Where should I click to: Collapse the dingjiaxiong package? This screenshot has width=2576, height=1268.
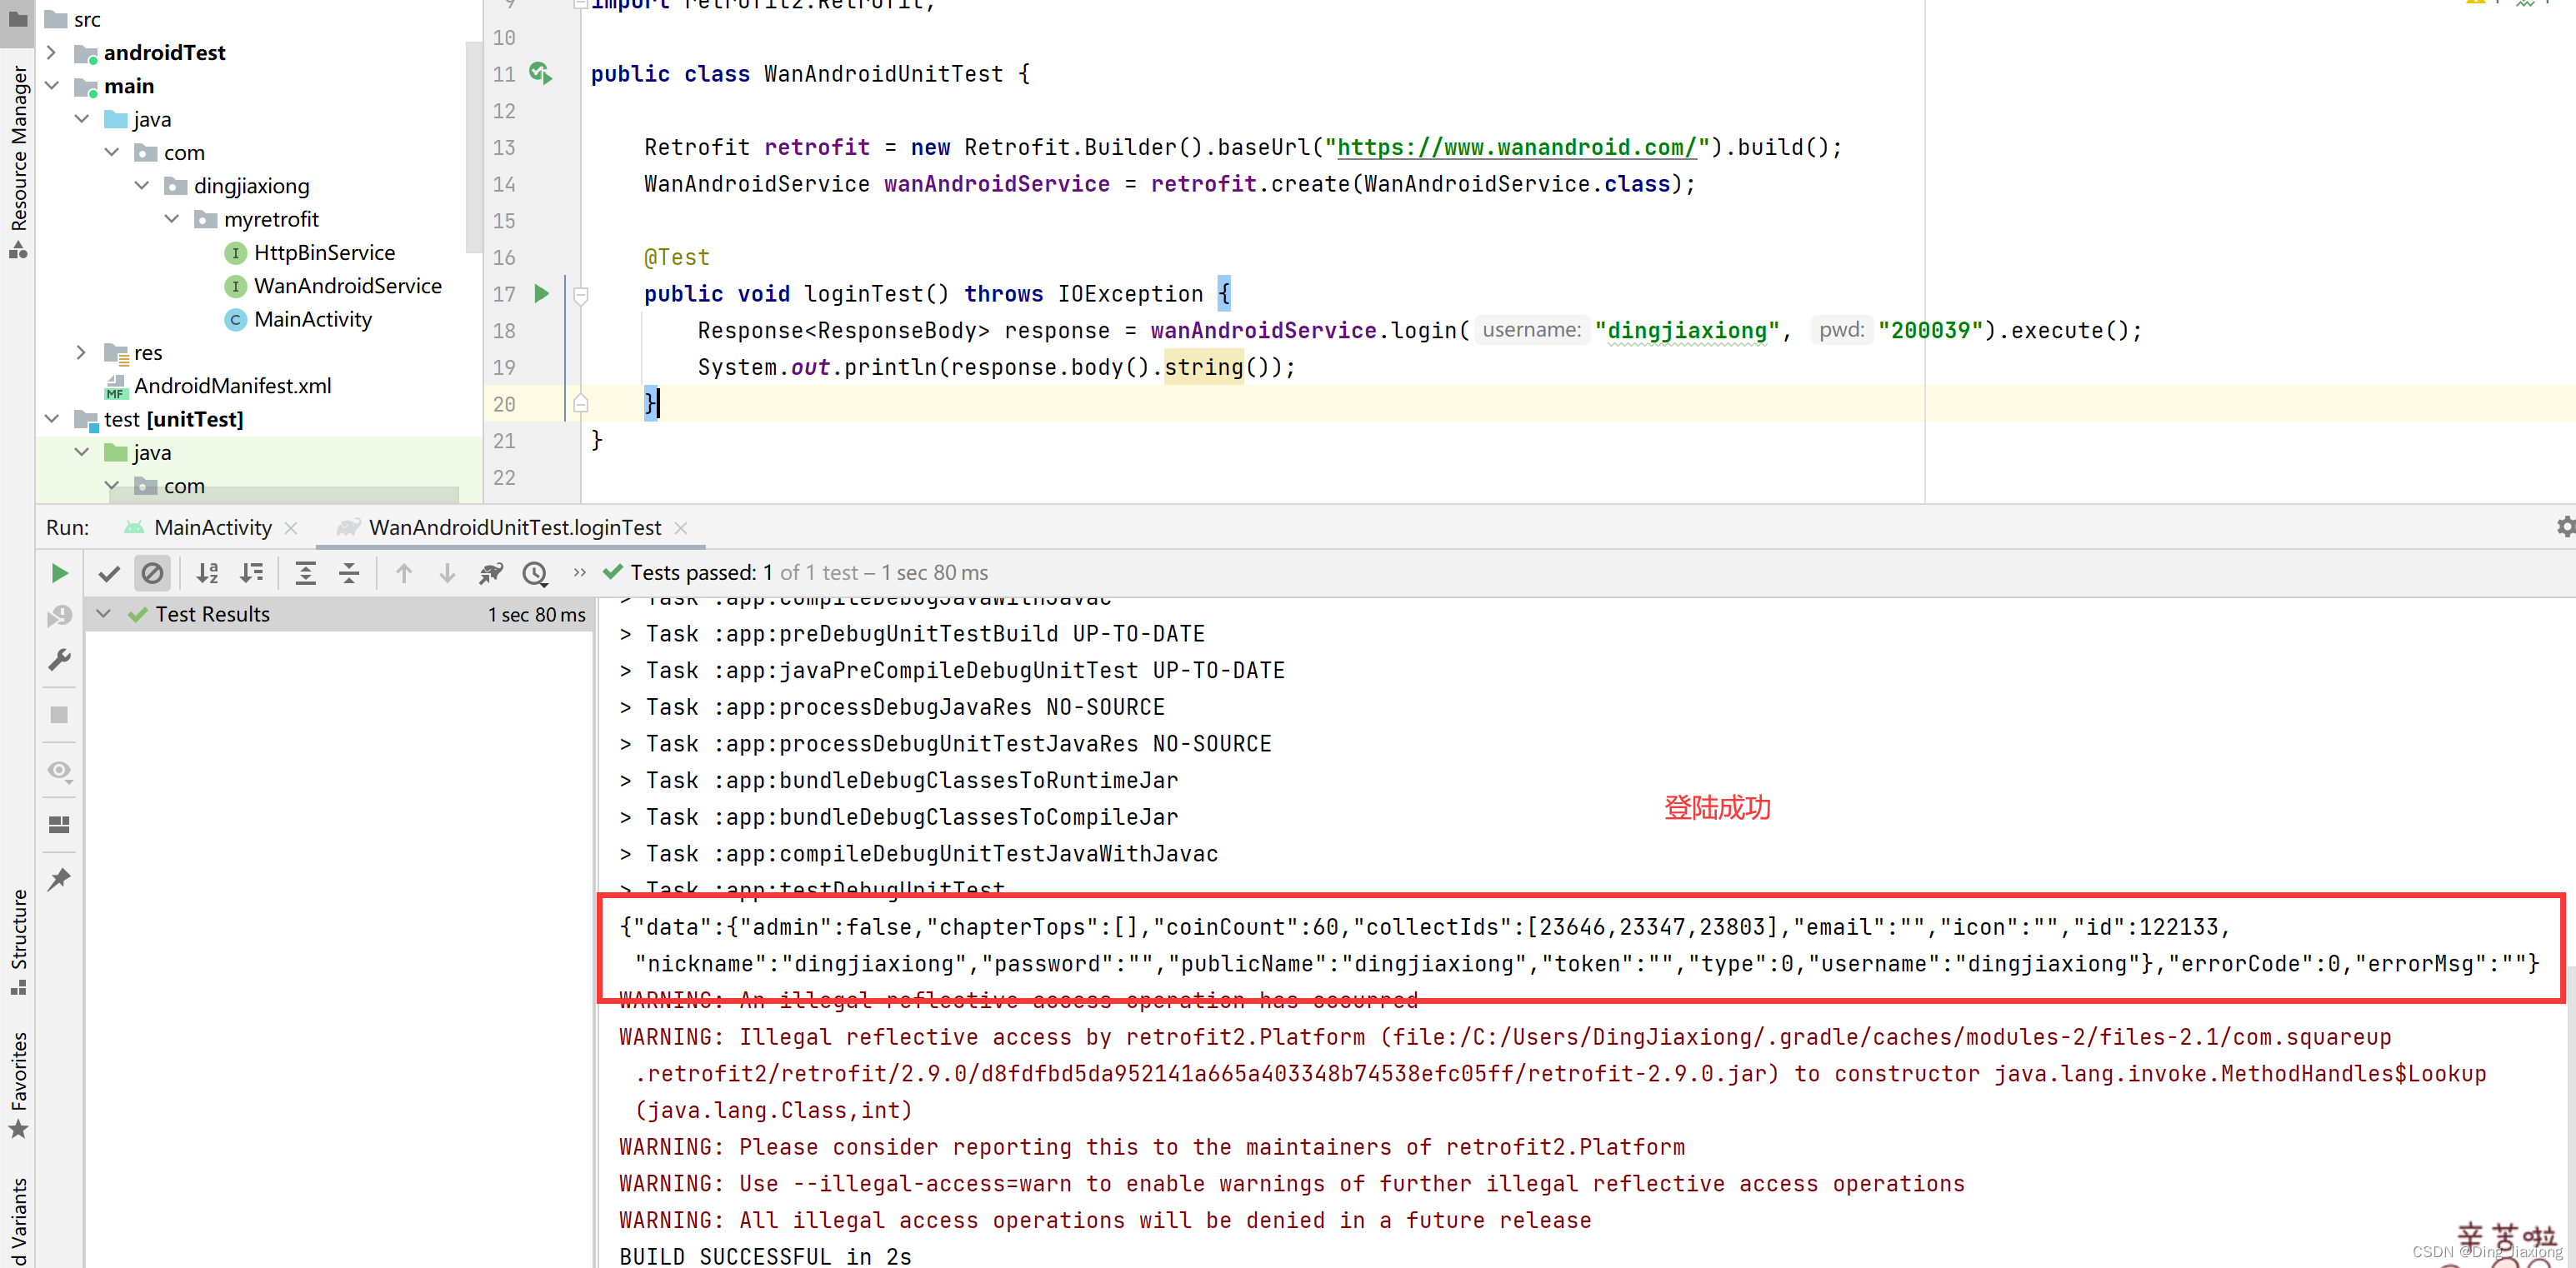pyautogui.click(x=142, y=186)
